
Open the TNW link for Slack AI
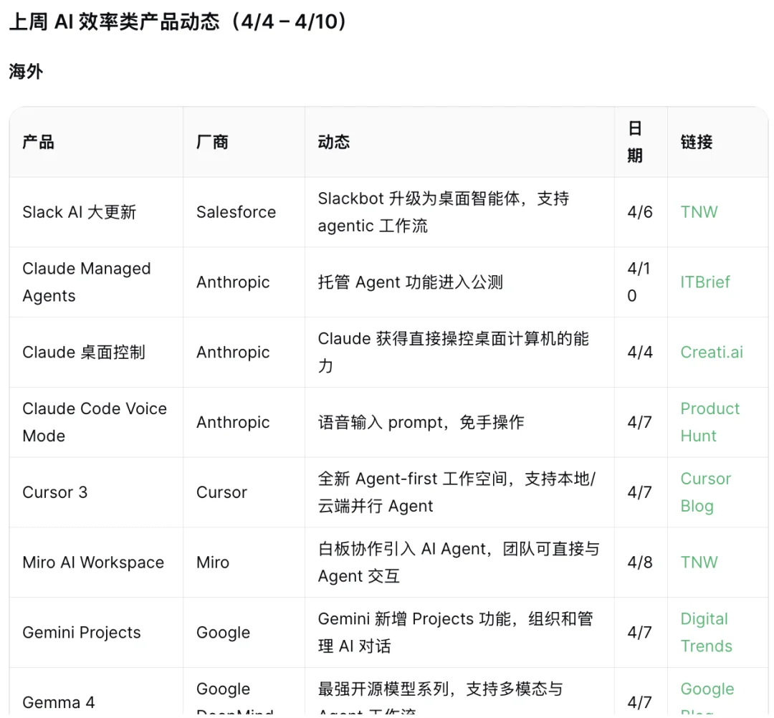(x=699, y=212)
